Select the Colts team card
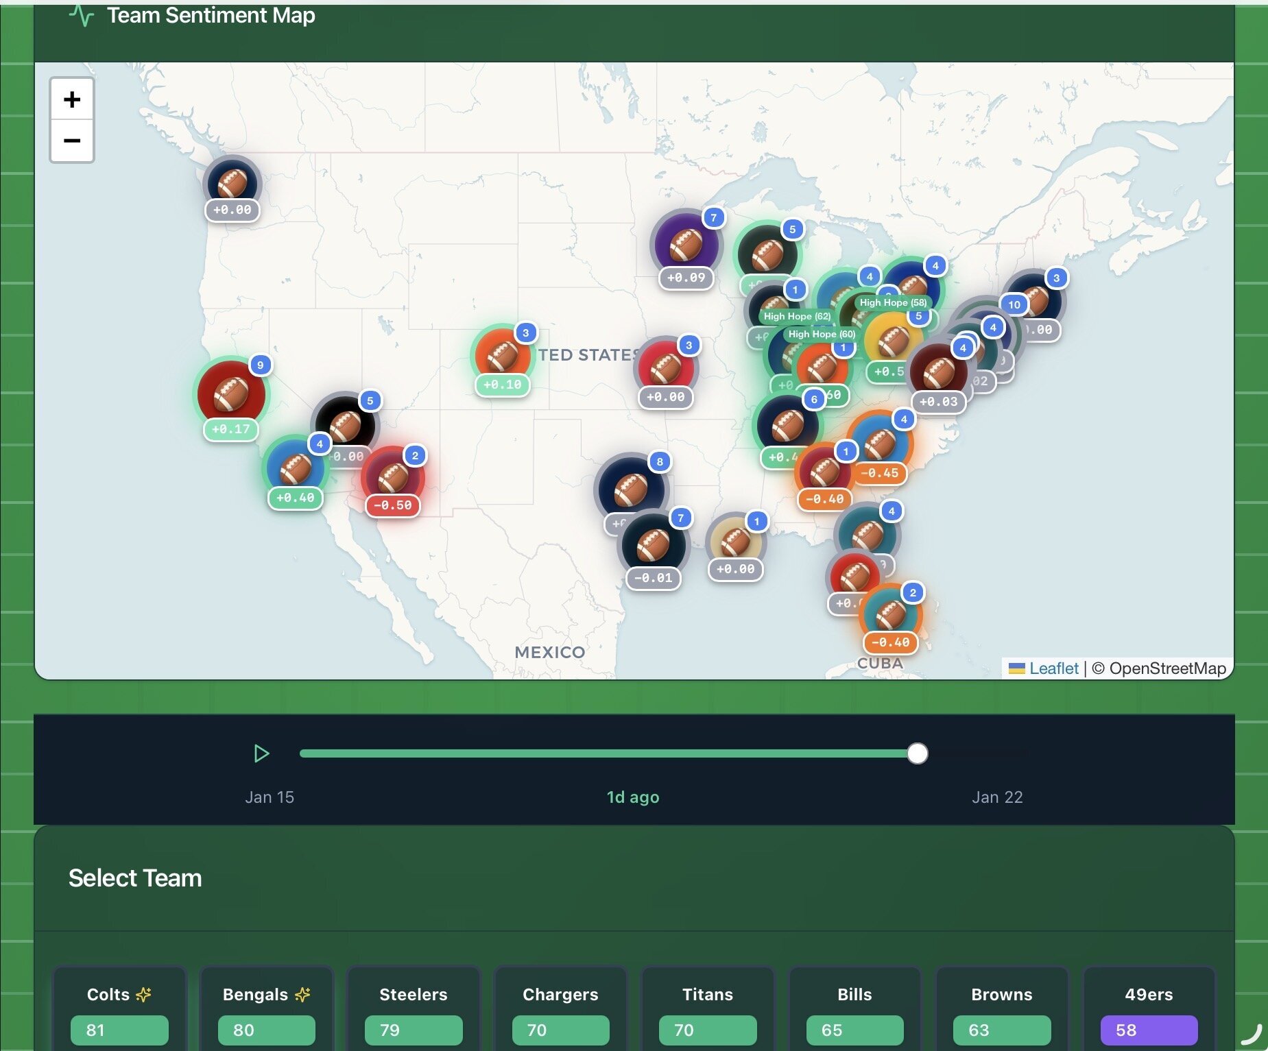Viewport: 1268px width, 1051px height. click(x=119, y=1009)
